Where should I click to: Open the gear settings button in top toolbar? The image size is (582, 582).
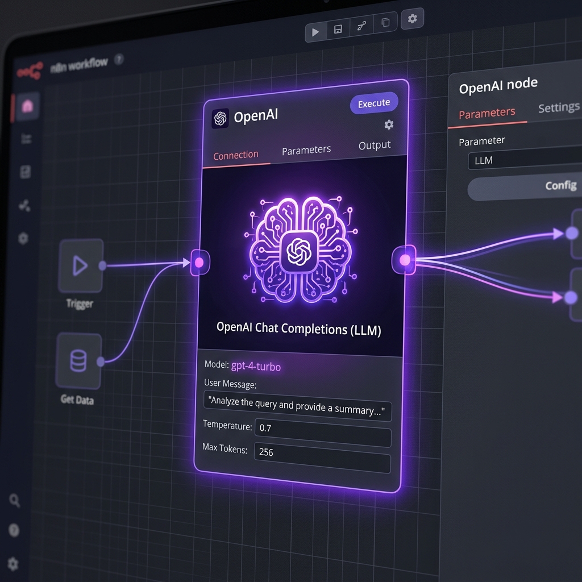tap(413, 18)
